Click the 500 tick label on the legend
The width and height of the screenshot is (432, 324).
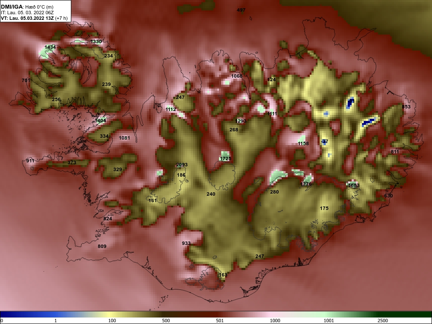point(166,321)
